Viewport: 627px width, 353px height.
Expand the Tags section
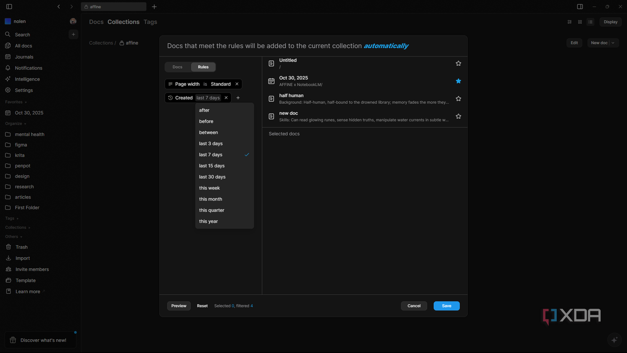click(x=12, y=218)
